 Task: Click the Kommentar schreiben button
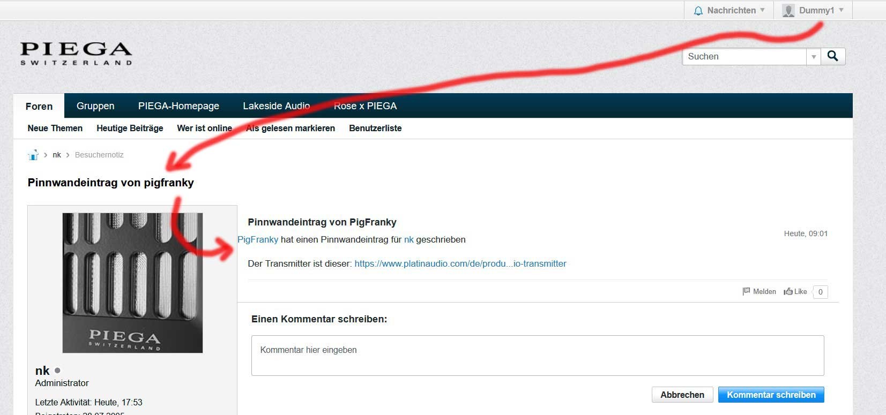771,395
